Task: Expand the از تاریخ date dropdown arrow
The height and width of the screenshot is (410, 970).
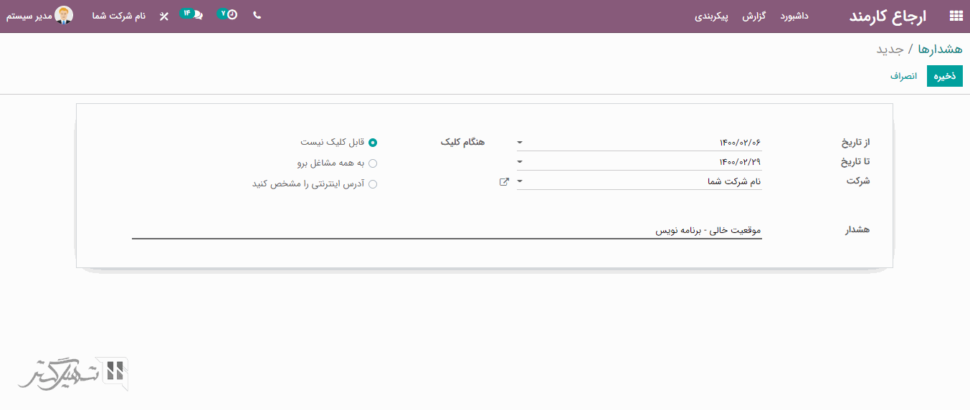Action: 520,143
